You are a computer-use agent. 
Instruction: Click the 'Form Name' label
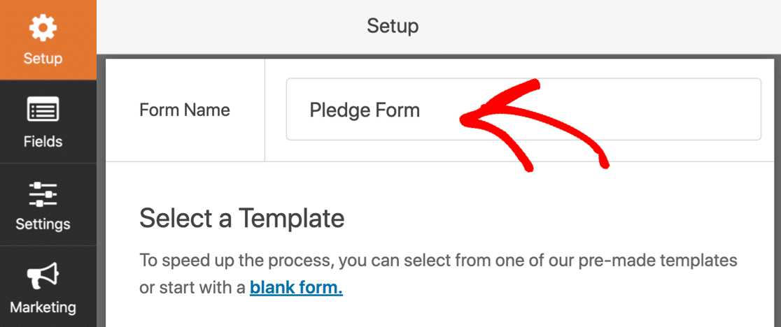(185, 110)
